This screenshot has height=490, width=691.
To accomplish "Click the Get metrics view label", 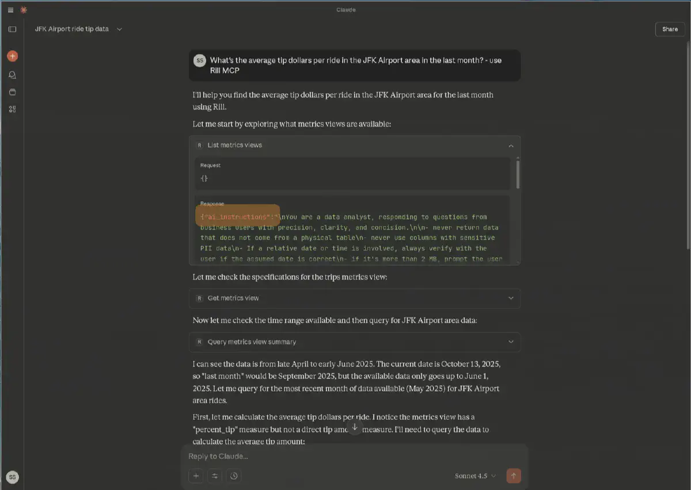I will (233, 298).
